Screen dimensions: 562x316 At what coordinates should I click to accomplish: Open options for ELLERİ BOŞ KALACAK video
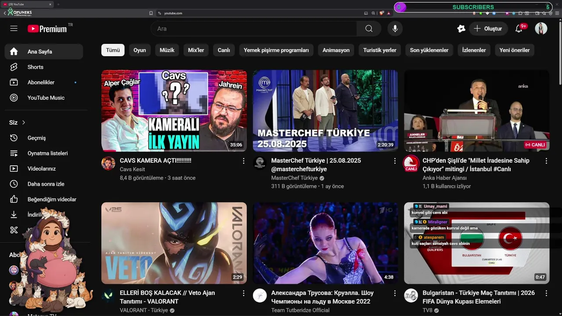pos(243,293)
